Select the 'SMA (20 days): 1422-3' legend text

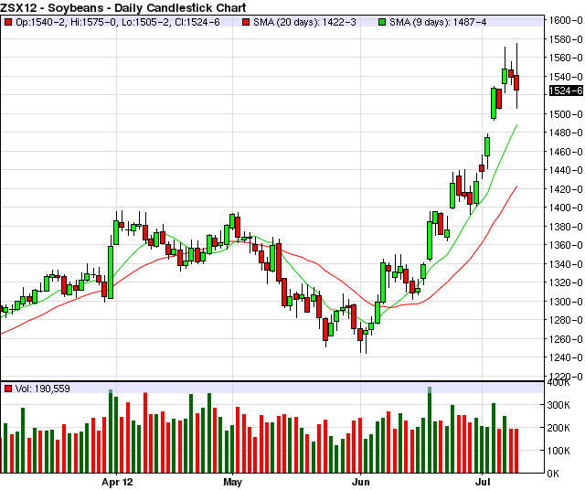[304, 22]
